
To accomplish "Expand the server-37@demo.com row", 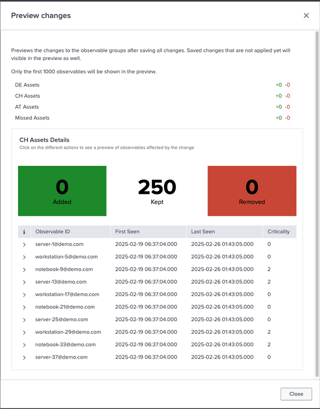I will click(24, 358).
